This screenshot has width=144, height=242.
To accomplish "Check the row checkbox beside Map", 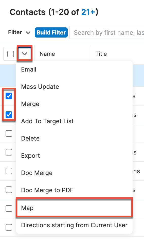I will click(x=9, y=209).
